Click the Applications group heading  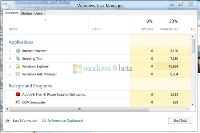coord(21,42)
